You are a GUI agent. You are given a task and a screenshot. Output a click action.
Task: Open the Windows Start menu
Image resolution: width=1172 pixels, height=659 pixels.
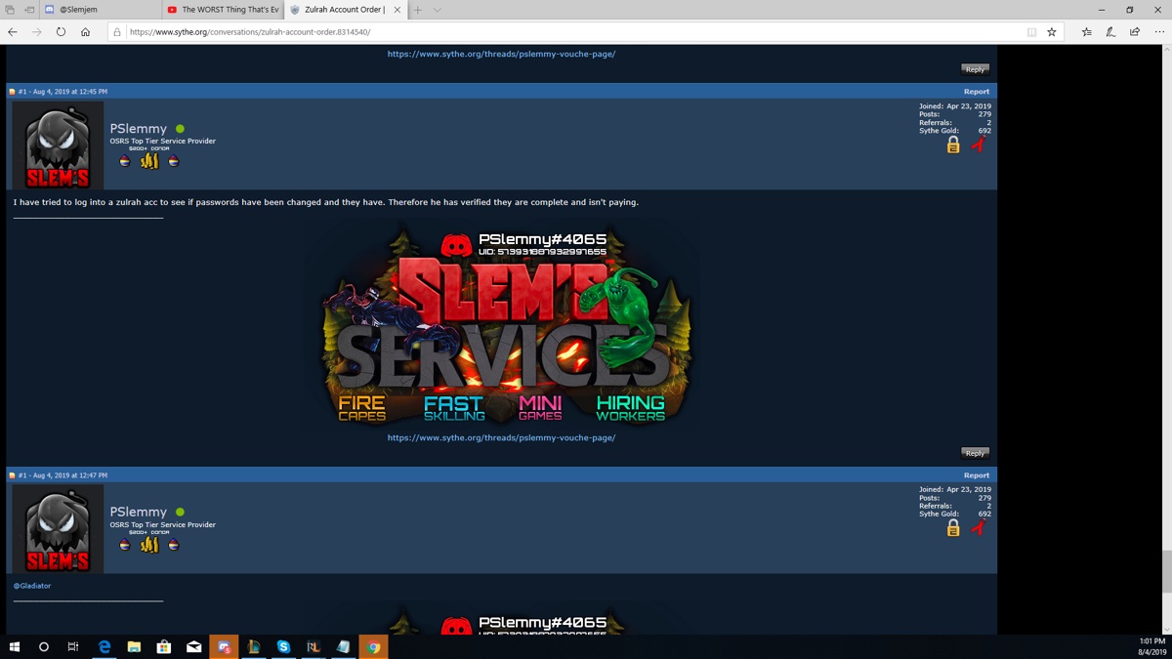(15, 646)
